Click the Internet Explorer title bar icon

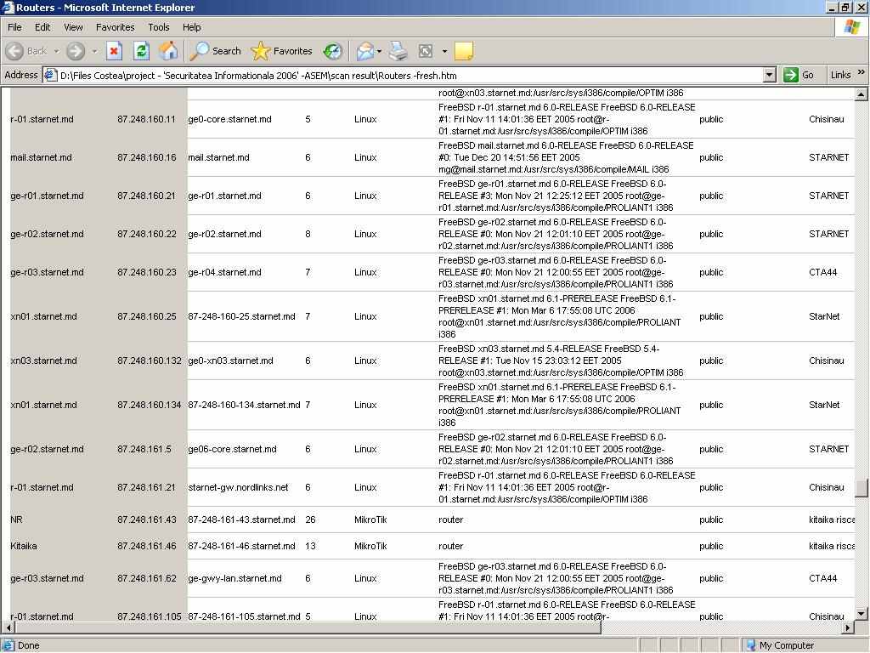(8, 7)
